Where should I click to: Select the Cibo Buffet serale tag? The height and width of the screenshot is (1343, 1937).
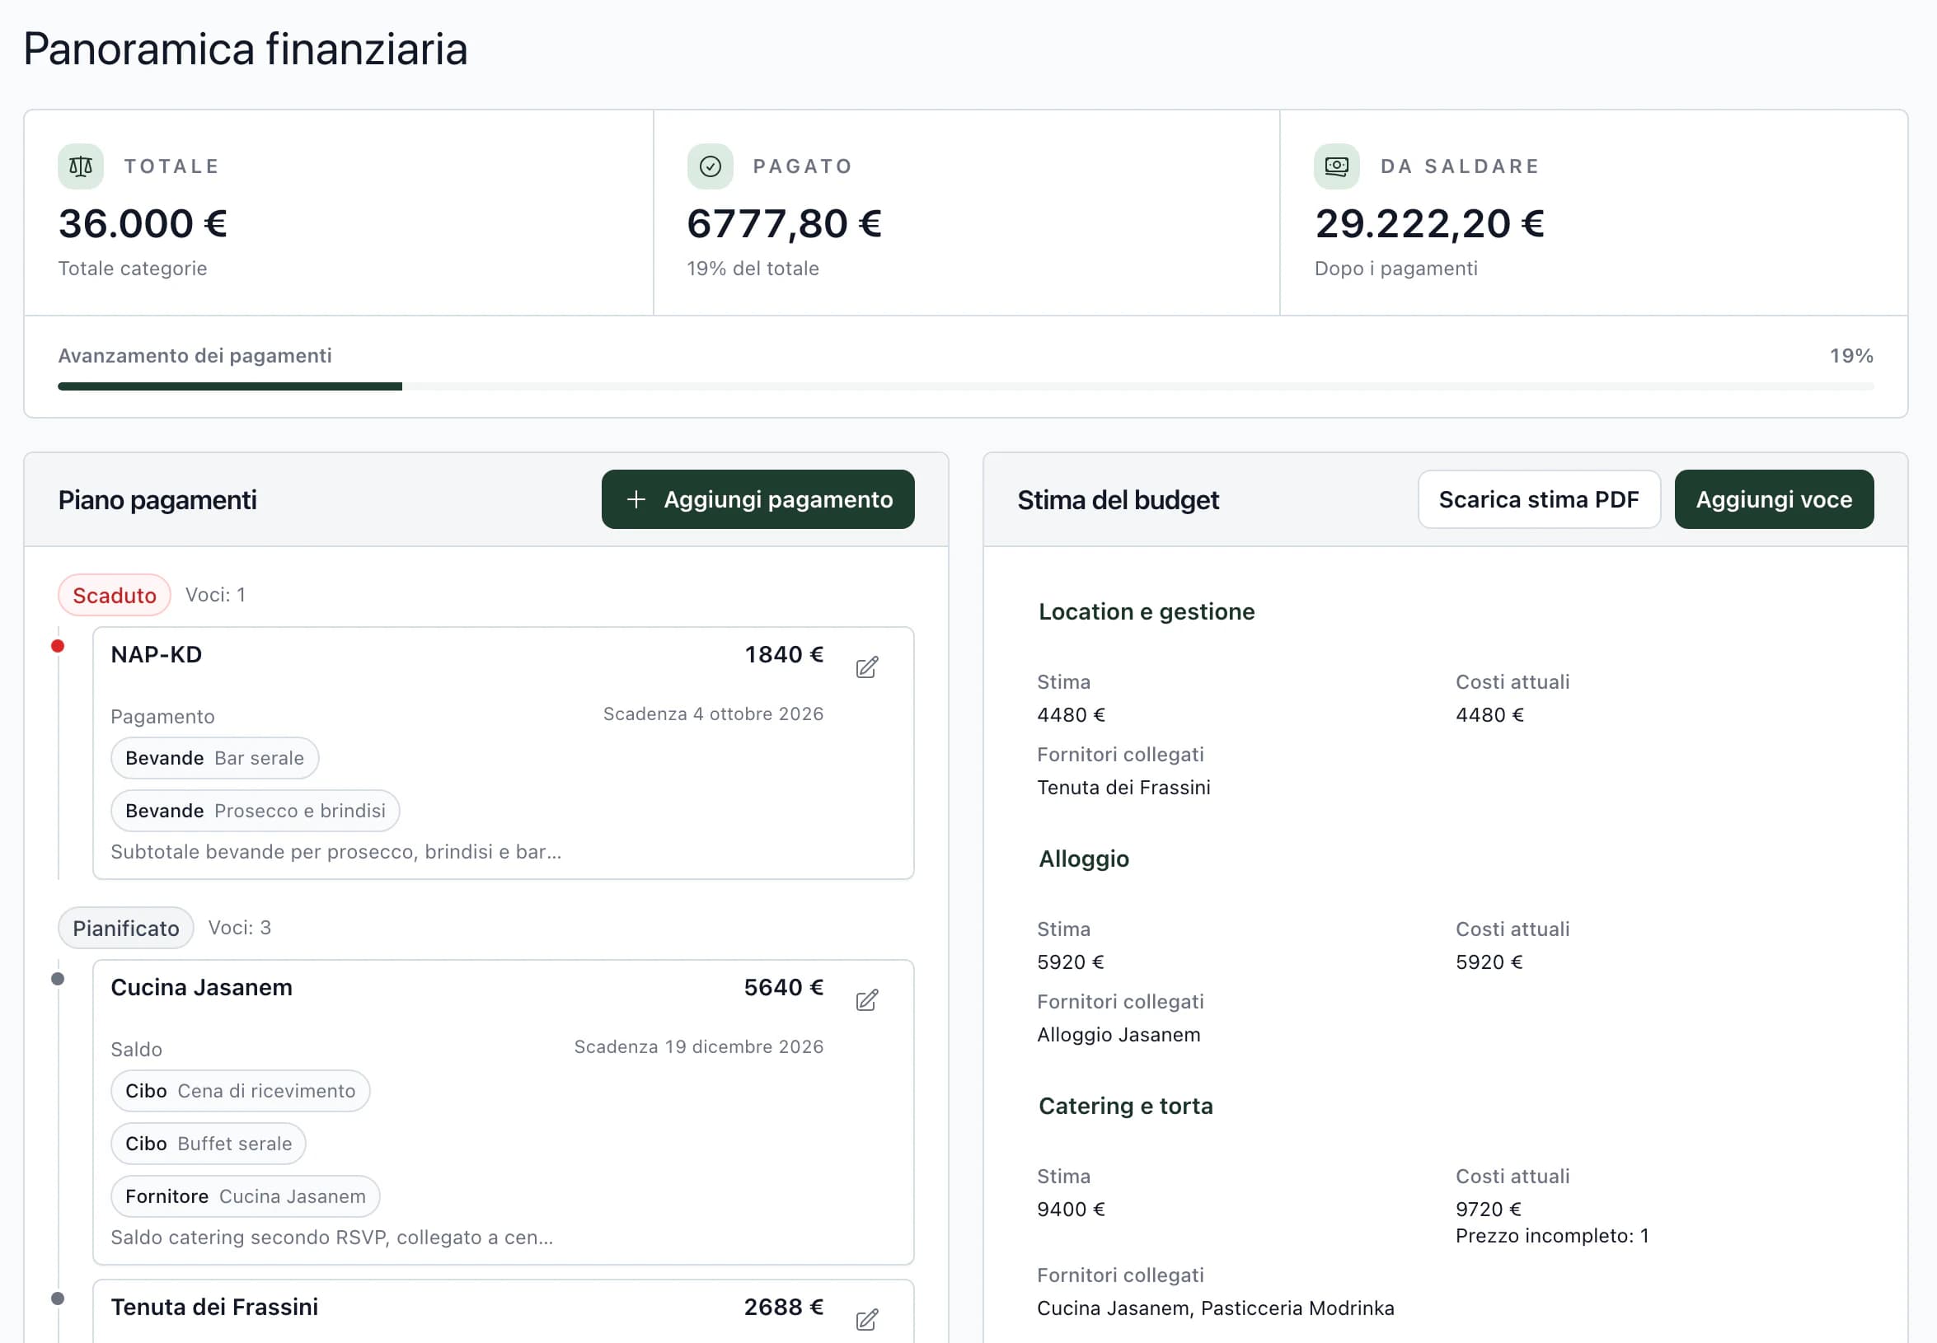coord(208,1144)
